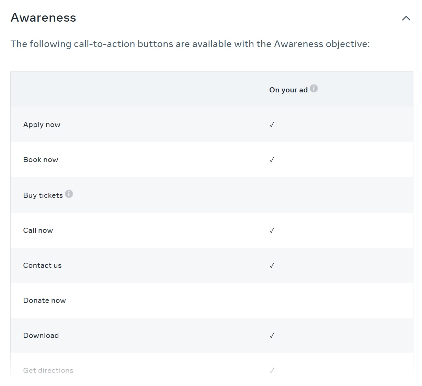
Task: Click the chevron at the top right
Action: [406, 18]
